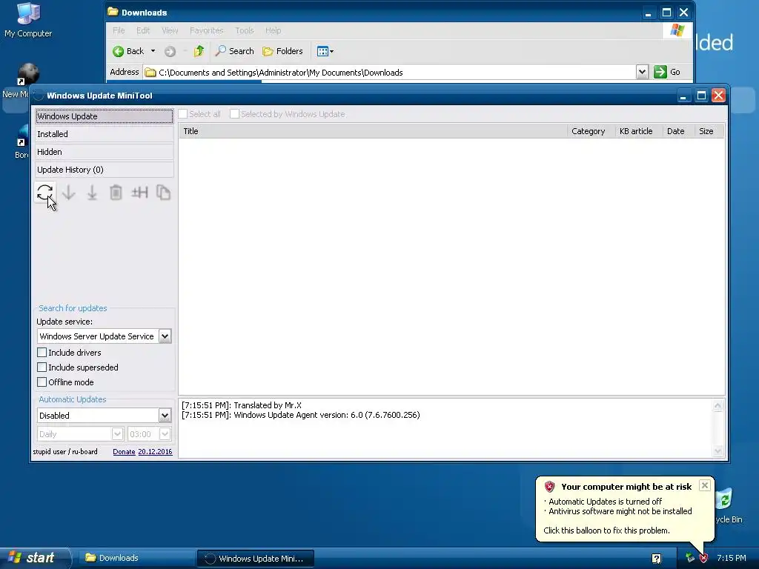Sort by Date column header
The width and height of the screenshot is (759, 569).
point(678,131)
